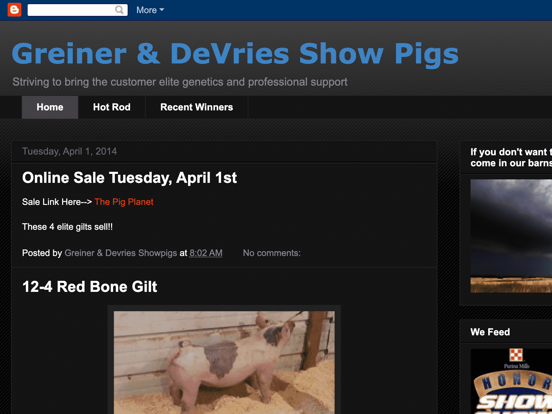Click the We Feed sidebar heading
Image resolution: width=552 pixels, height=414 pixels.
[490, 332]
